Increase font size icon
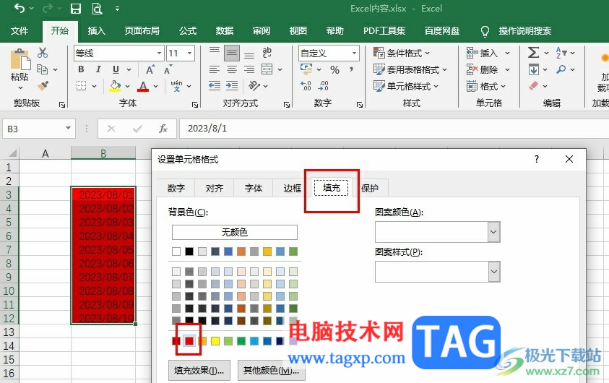The image size is (609, 383). click(x=150, y=69)
